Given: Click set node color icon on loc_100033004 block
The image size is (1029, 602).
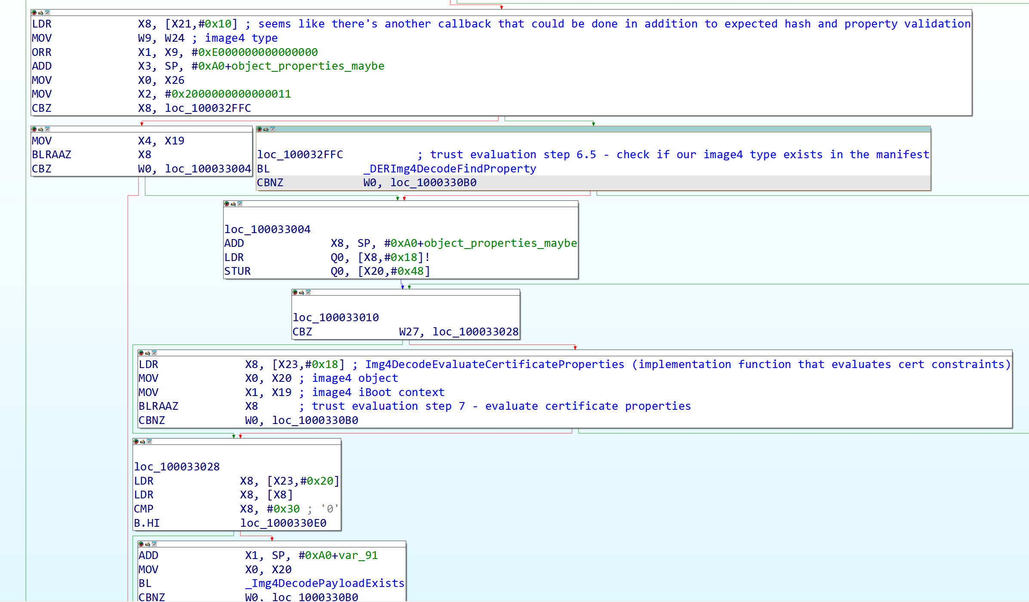Looking at the screenshot, I should tap(227, 204).
